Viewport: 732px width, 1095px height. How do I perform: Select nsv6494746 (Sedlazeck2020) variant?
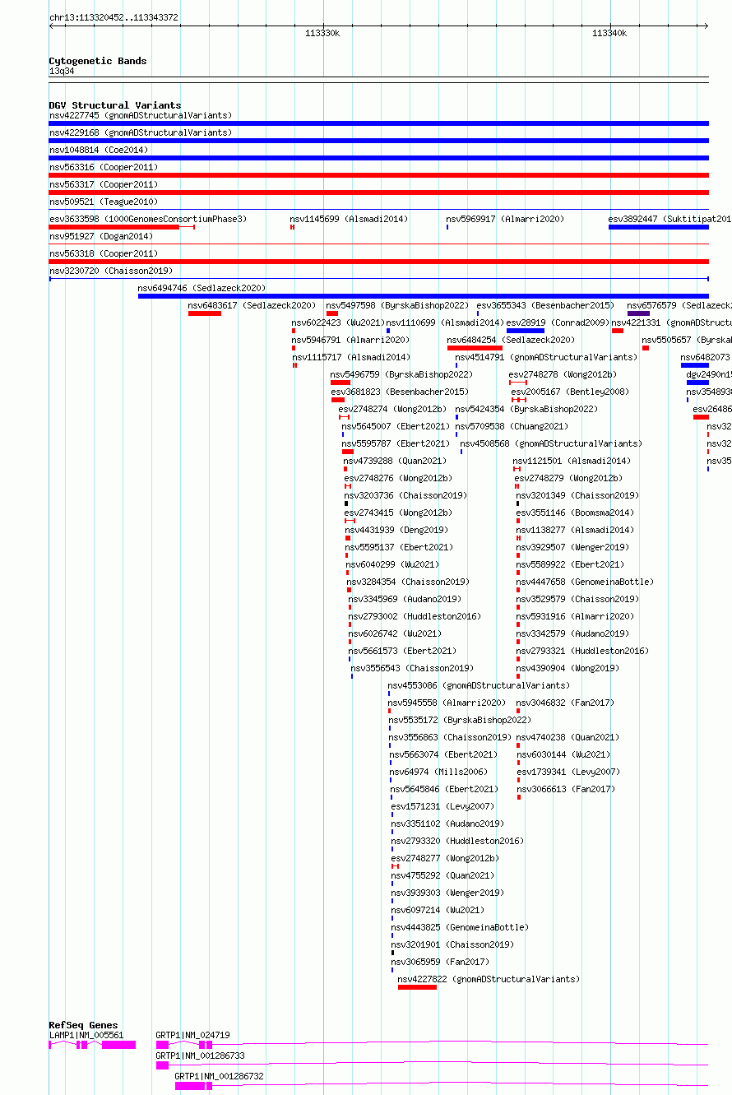click(202, 288)
